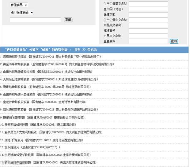The height and width of the screenshot is (167, 190).
Task: Open result 14 金尼诗牌蜂皇浆软胶囊
Action: click(x=45, y=155)
